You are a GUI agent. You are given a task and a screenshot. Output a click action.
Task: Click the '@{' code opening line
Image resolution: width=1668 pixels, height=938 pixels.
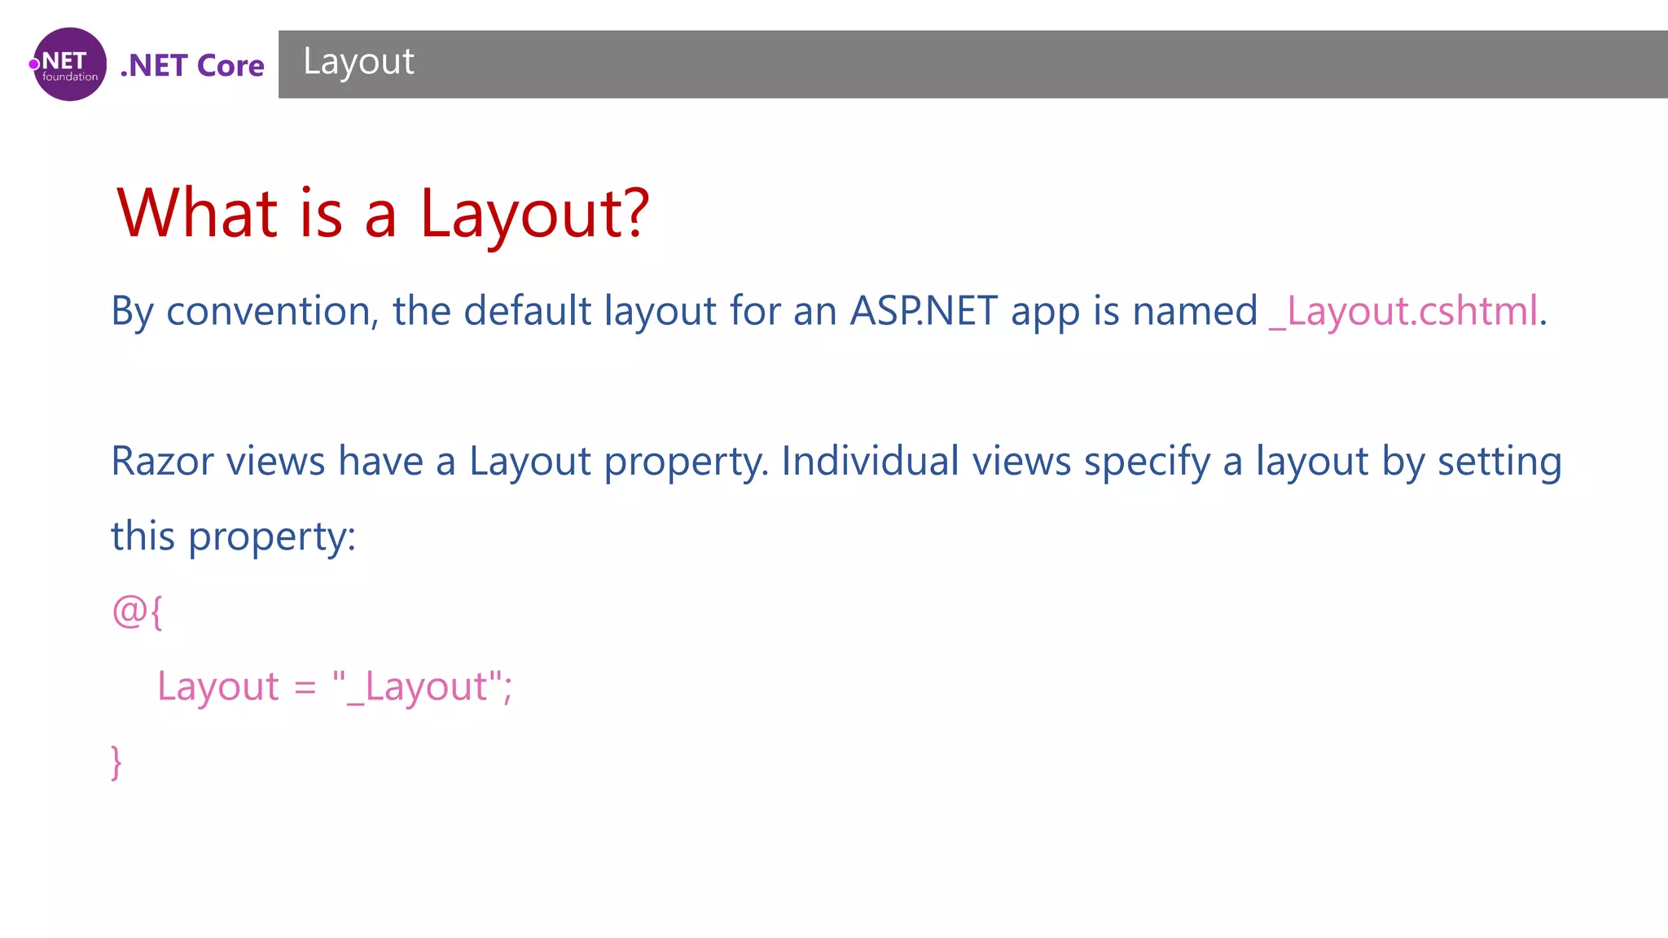[137, 611]
